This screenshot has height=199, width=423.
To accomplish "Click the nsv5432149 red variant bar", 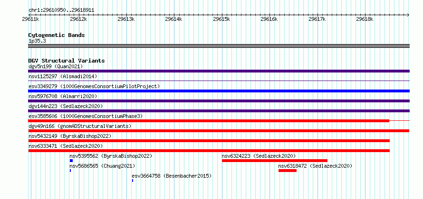I will [x=209, y=141].
